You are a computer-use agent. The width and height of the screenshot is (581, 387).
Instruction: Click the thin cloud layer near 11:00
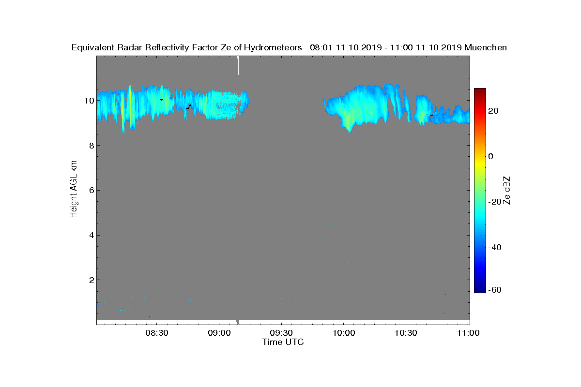(x=450, y=116)
